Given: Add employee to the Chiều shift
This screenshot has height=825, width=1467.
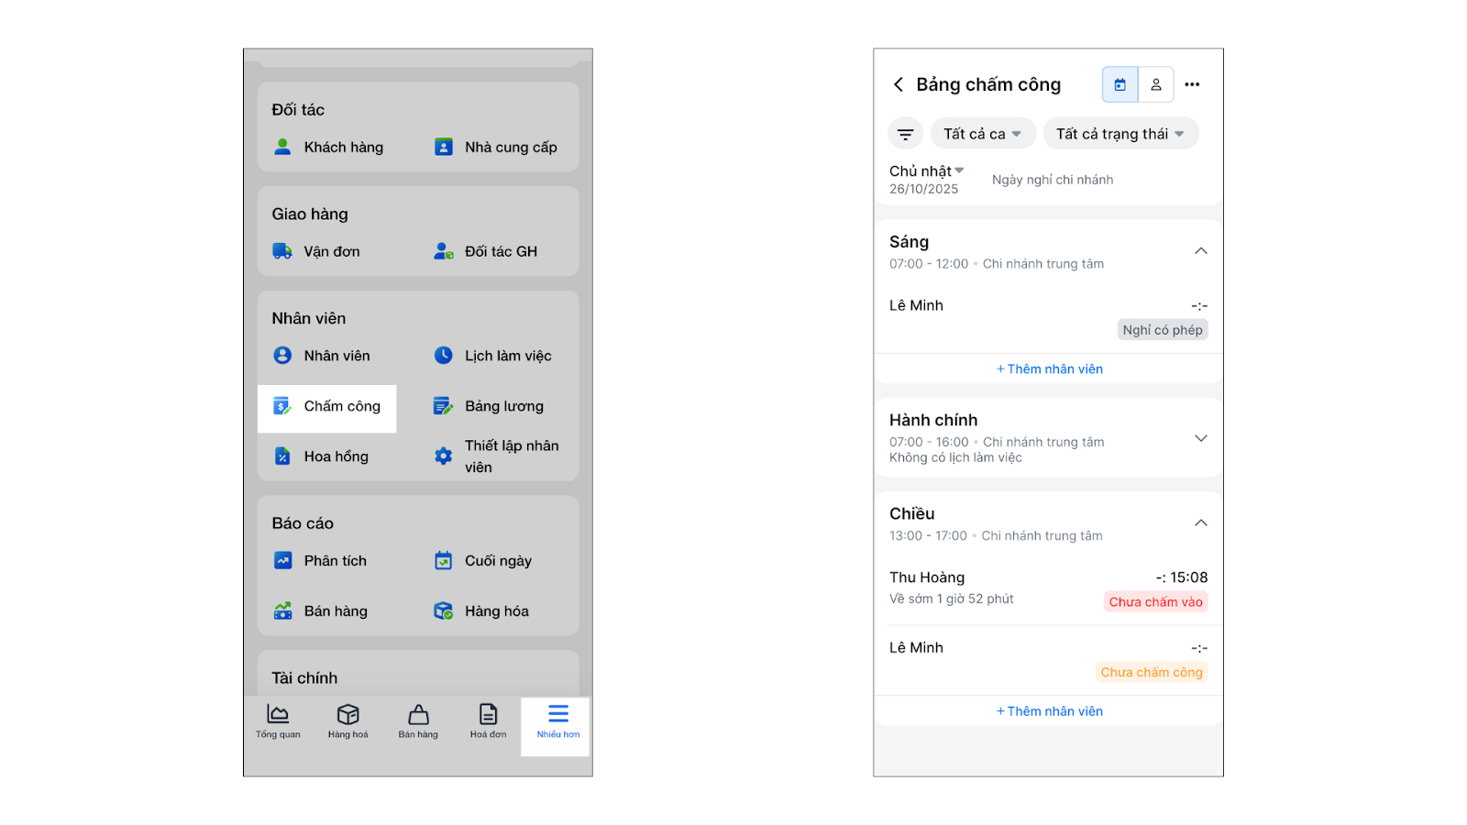Looking at the screenshot, I should point(1050,711).
